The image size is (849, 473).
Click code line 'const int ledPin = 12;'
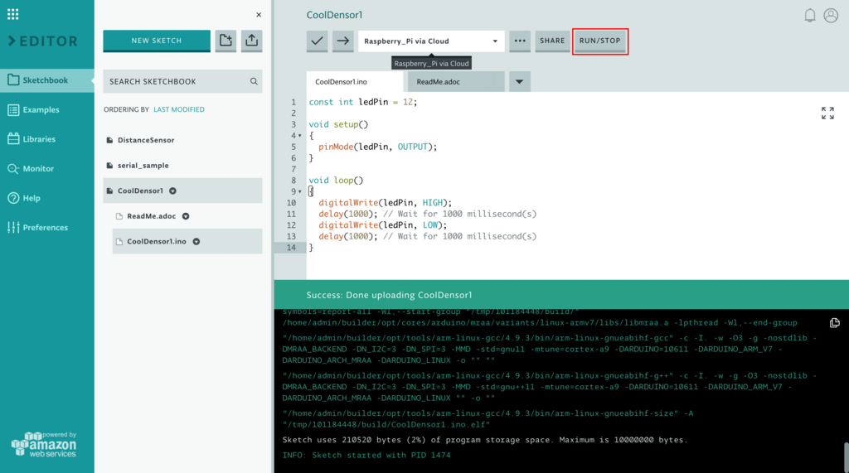tap(363, 102)
